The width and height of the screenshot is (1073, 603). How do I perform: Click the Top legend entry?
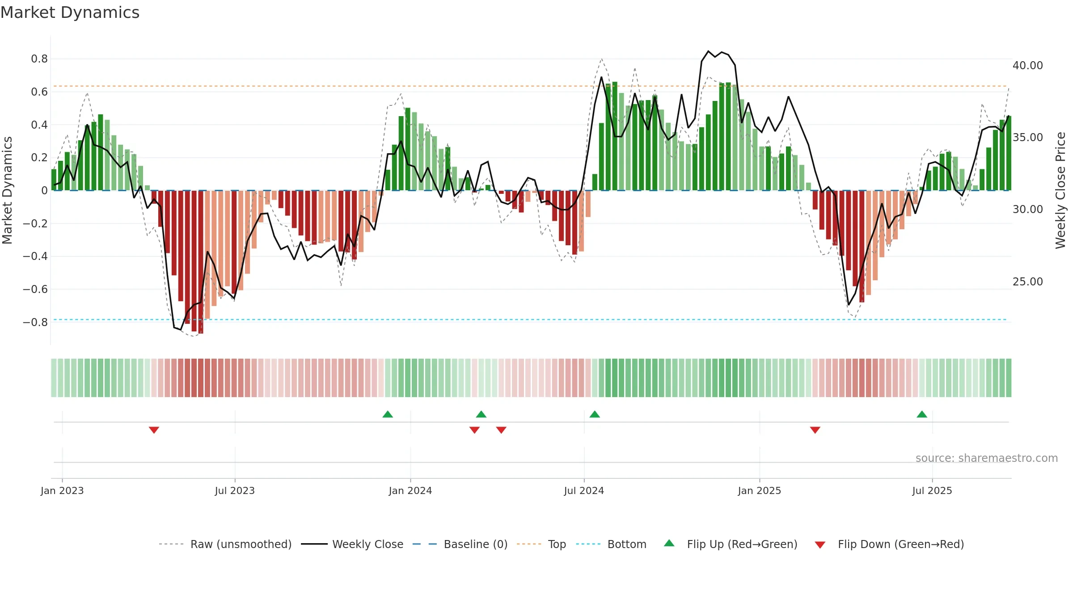[x=541, y=544]
